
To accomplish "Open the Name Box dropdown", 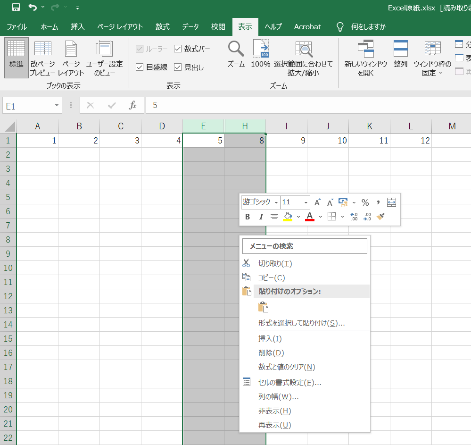I will pyautogui.click(x=57, y=105).
